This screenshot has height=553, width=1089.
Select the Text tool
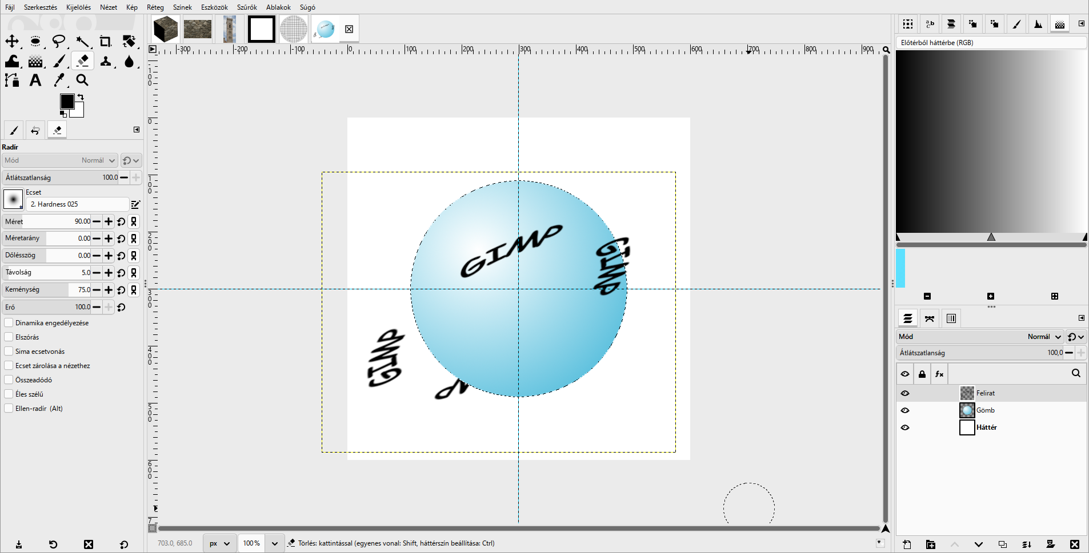pyautogui.click(x=35, y=80)
